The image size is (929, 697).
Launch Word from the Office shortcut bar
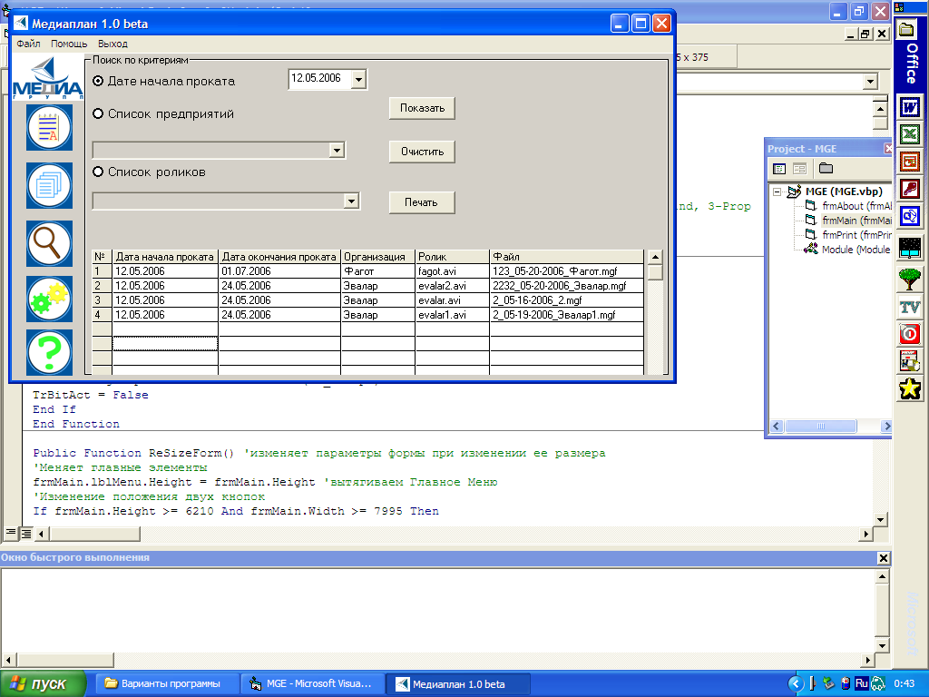(x=909, y=107)
